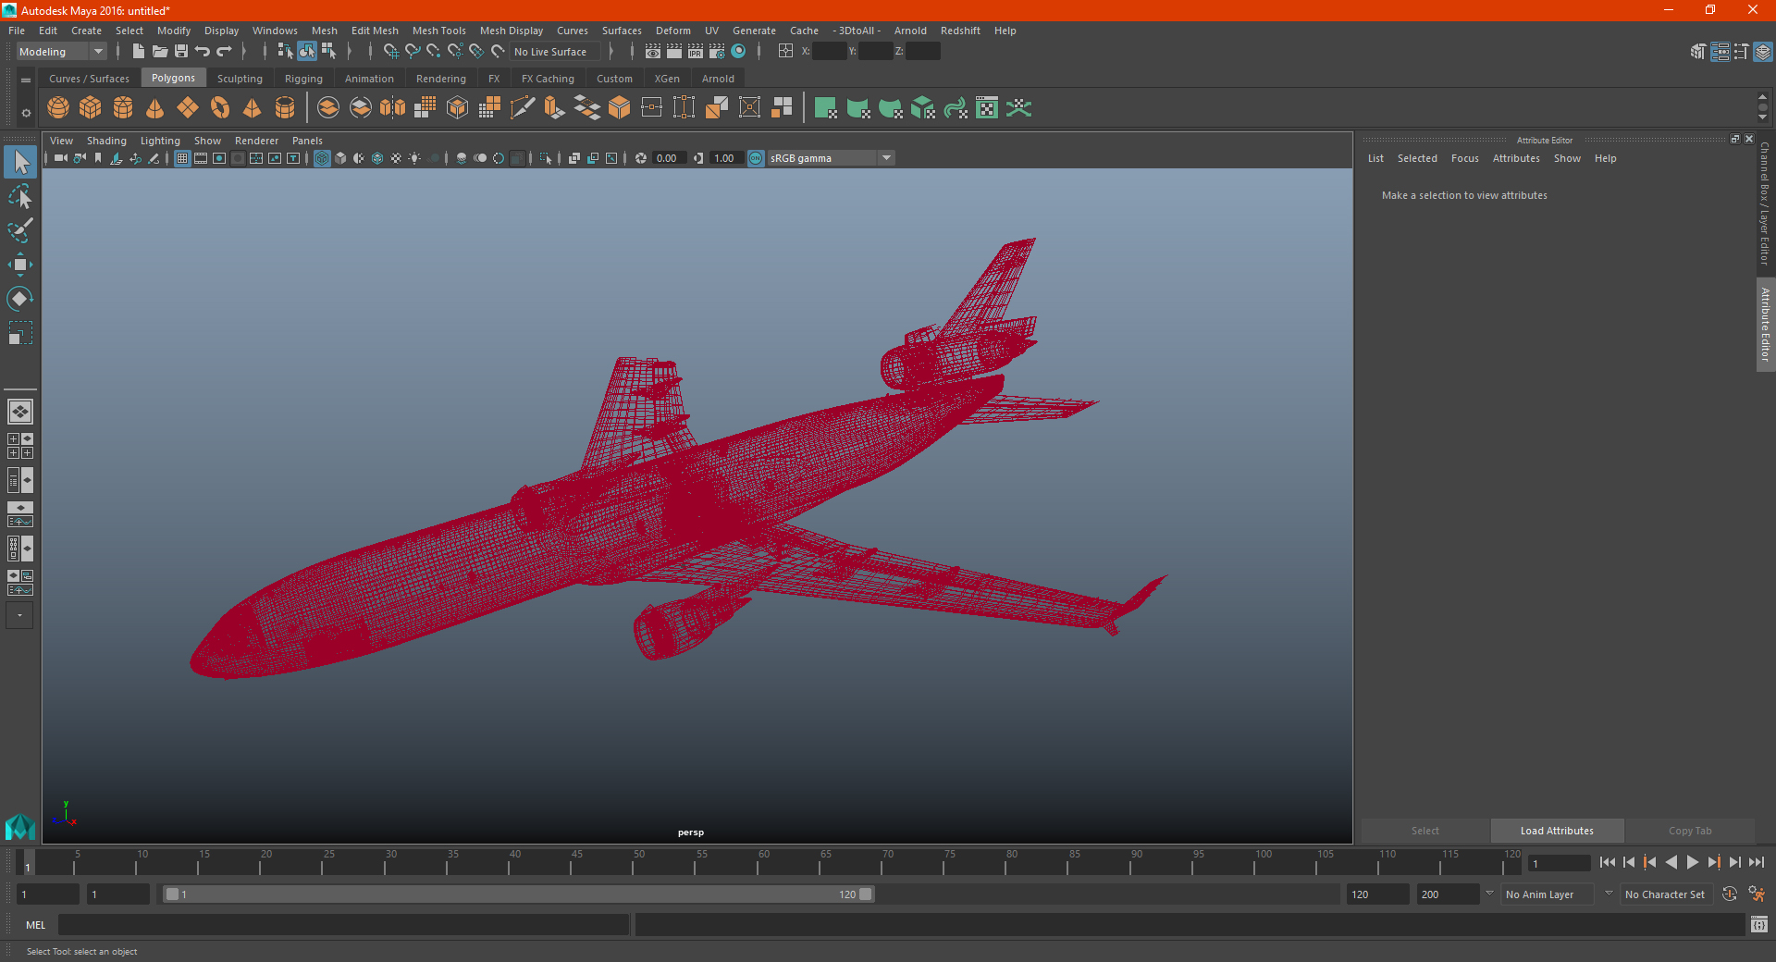
Task: Click the IPR render icon
Action: [x=696, y=51]
